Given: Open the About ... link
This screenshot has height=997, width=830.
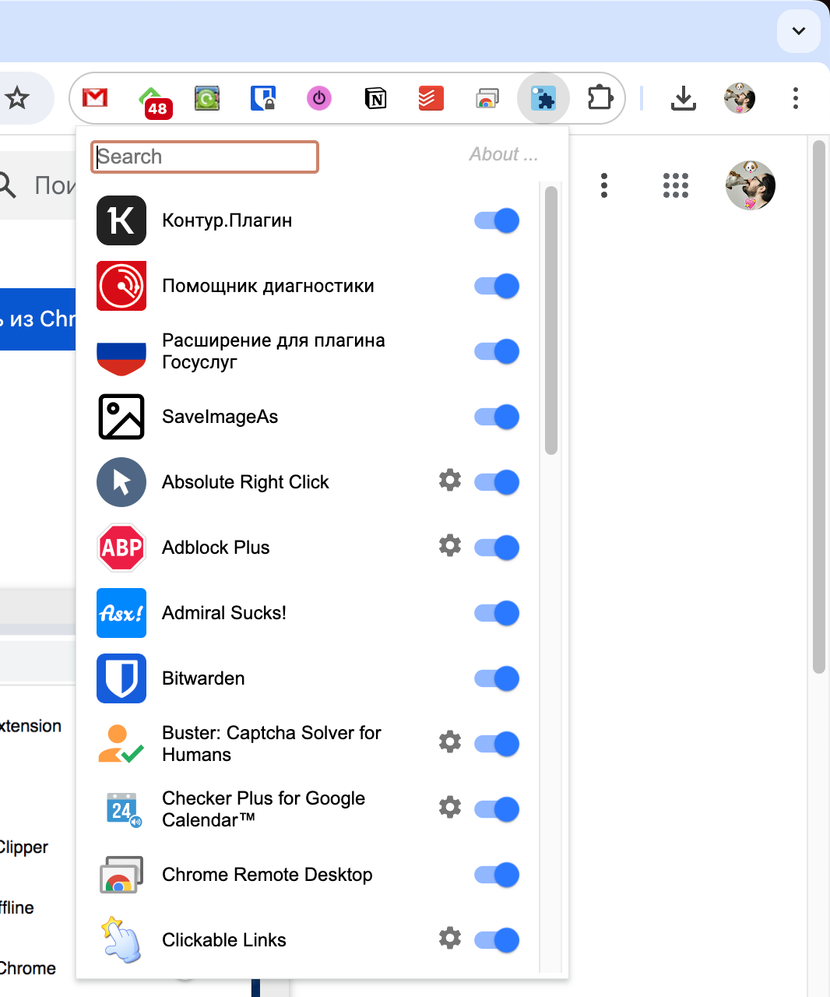Looking at the screenshot, I should (x=503, y=154).
